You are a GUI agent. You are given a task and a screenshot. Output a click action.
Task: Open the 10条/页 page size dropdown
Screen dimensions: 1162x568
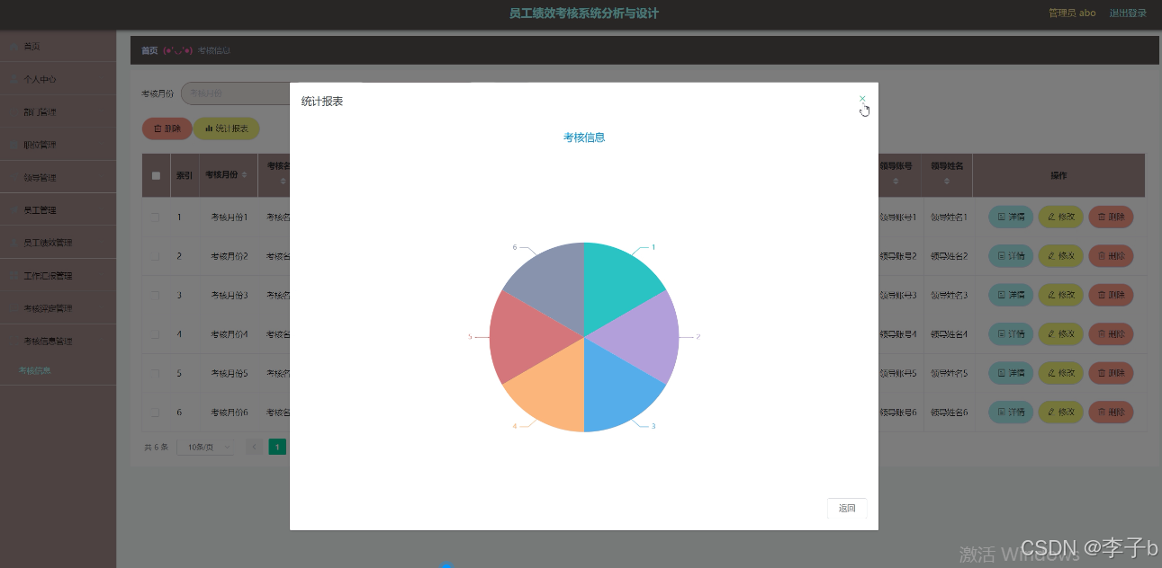[205, 446]
